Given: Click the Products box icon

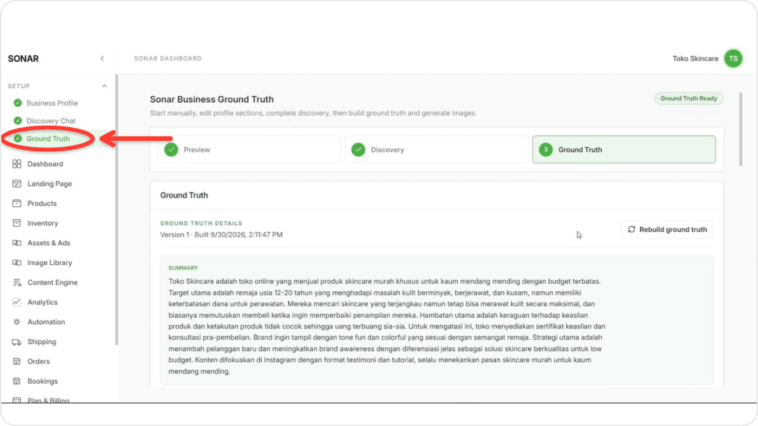Looking at the screenshot, I should click(17, 204).
